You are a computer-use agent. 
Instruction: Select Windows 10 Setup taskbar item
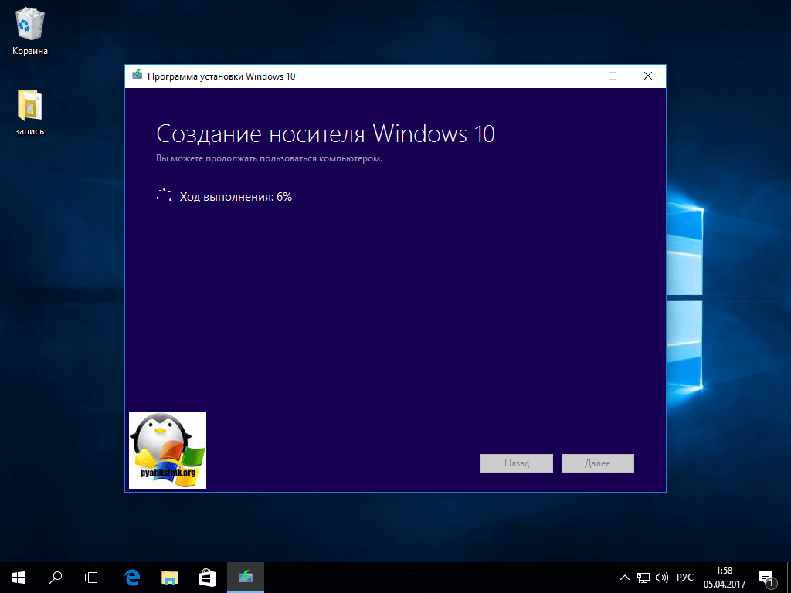pyautogui.click(x=245, y=578)
